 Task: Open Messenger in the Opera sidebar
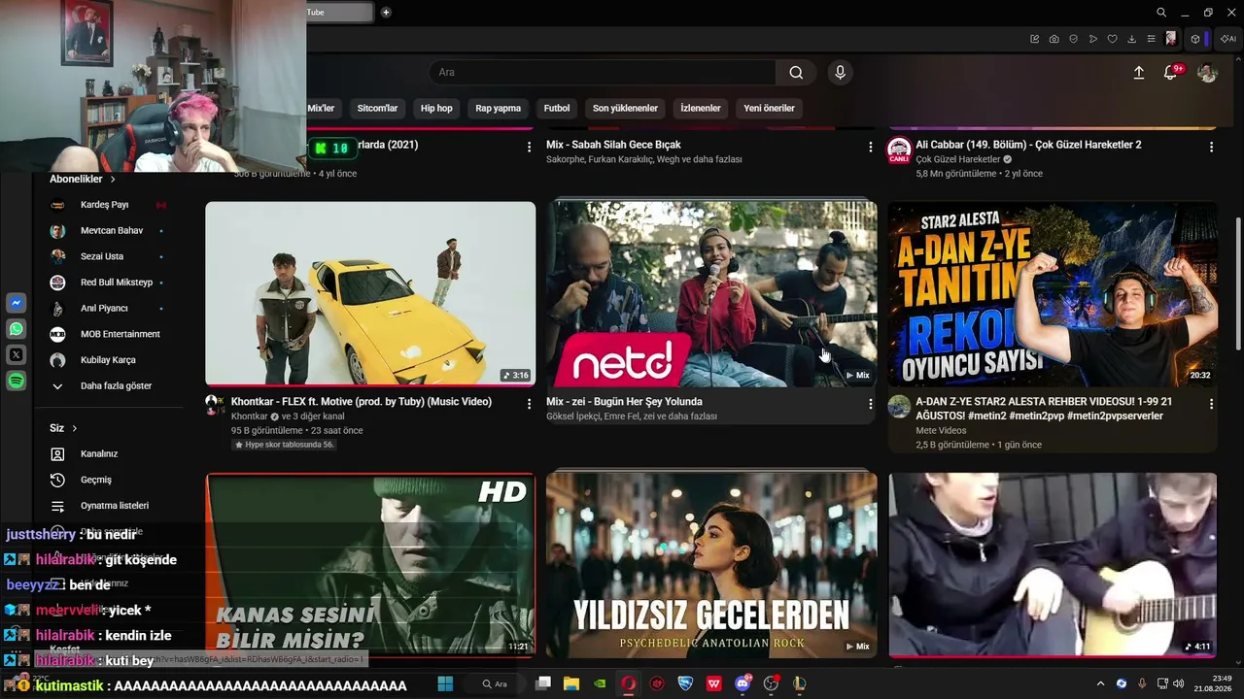[x=17, y=304]
